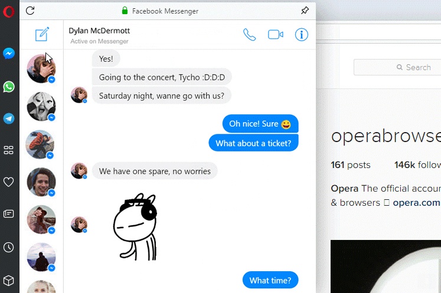The height and width of the screenshot is (293, 441).
Task: Reload the Facebook Messenger panel
Action: point(30,11)
